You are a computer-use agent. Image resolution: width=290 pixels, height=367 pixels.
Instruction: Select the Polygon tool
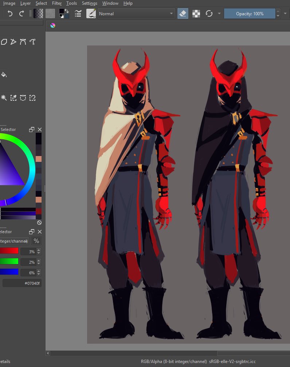click(x=4, y=42)
